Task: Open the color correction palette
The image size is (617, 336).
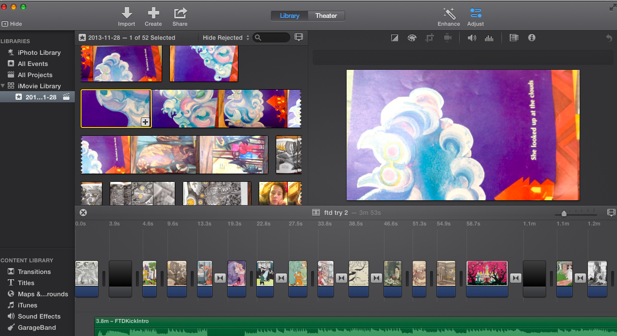Action: coord(412,38)
